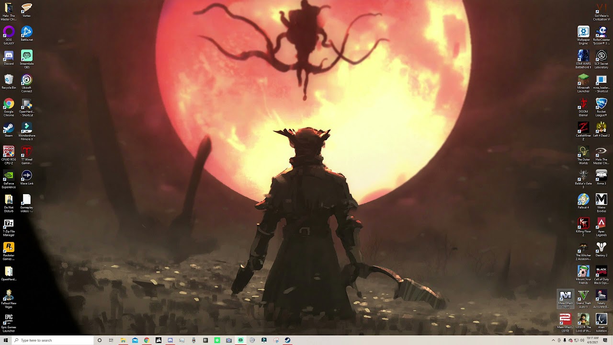Screen dimensions: 613x345
Task: Open GeForce Experience
Action: [9, 180]
